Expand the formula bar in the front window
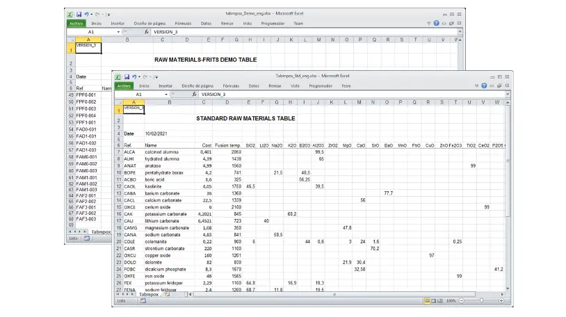566x317 pixels. tap(508, 94)
